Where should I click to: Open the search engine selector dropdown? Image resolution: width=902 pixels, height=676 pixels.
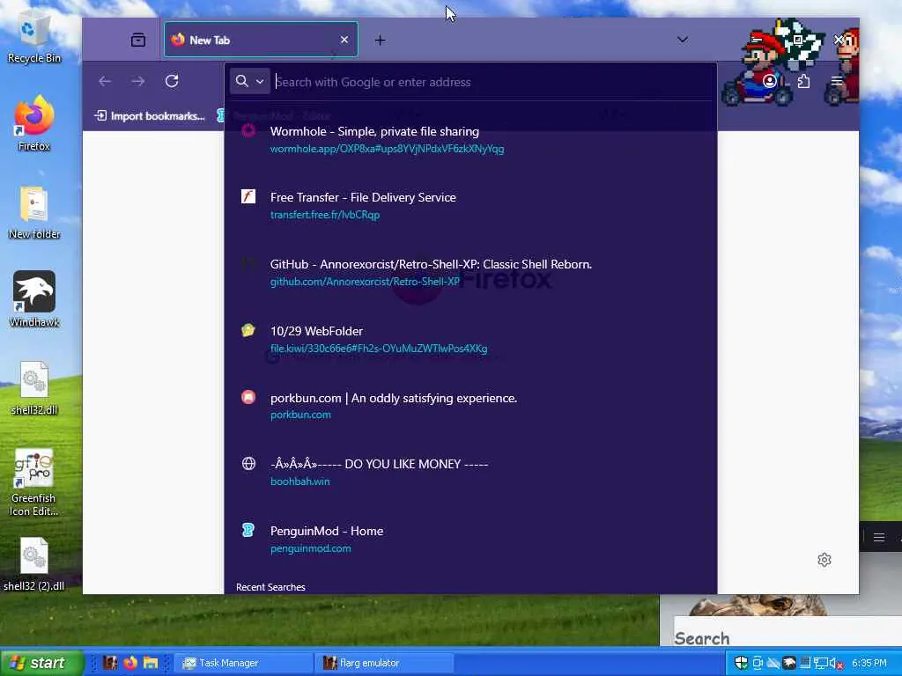[249, 81]
